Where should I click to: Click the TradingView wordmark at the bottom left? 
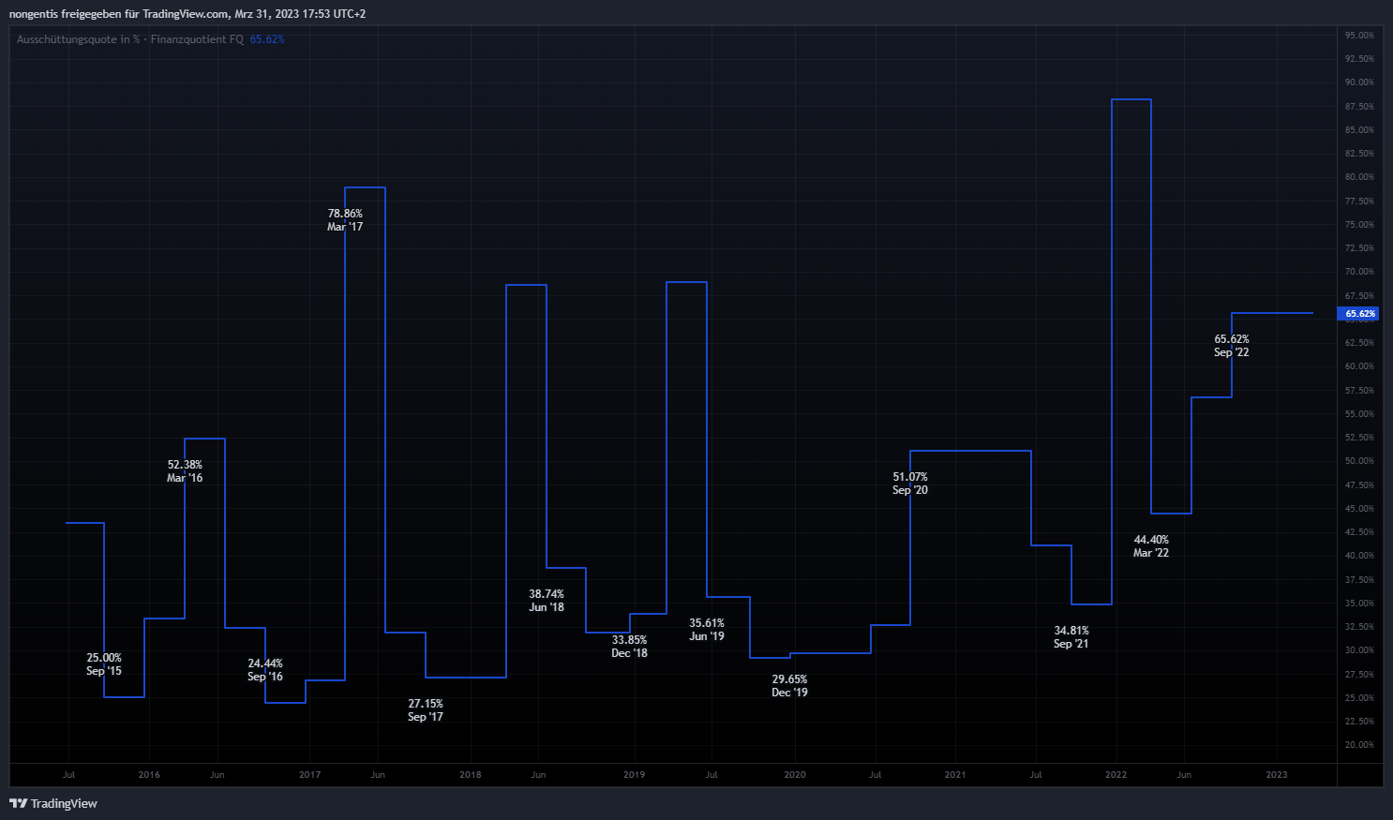click(64, 803)
